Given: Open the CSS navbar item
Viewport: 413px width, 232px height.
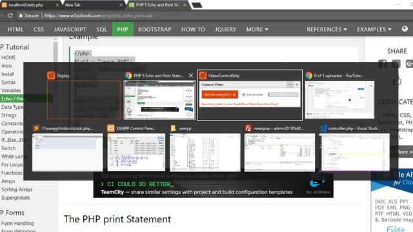Looking at the screenshot, I should point(39,29).
